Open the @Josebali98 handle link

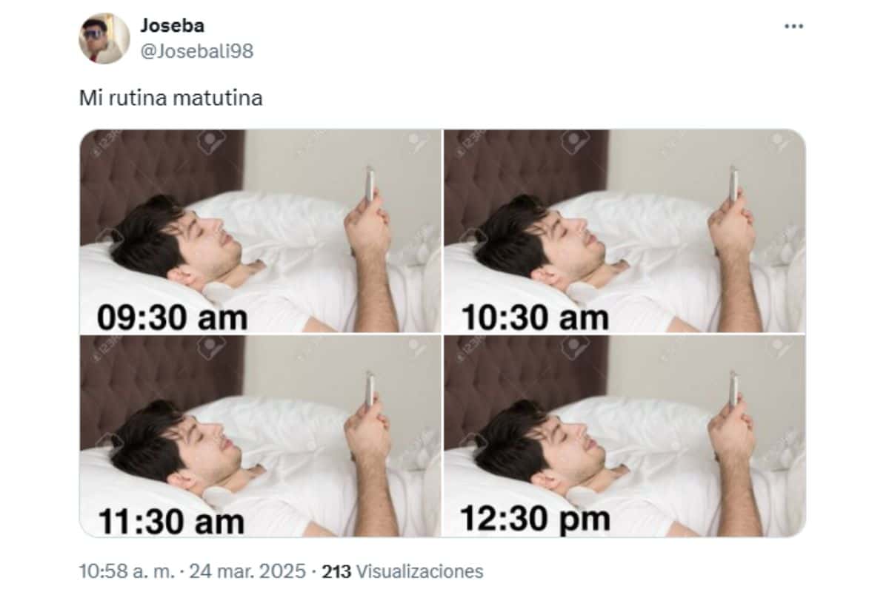tap(196, 50)
